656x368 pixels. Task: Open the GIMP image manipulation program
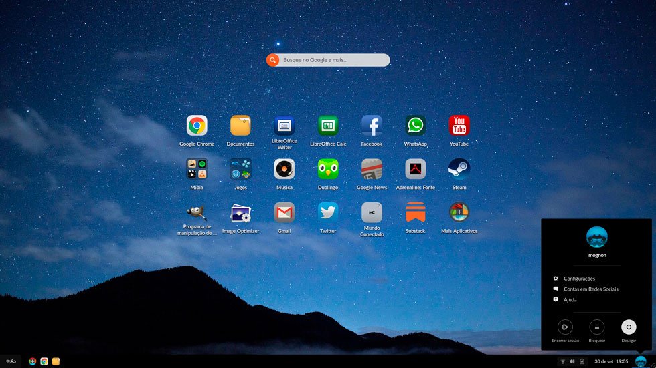[x=197, y=213]
